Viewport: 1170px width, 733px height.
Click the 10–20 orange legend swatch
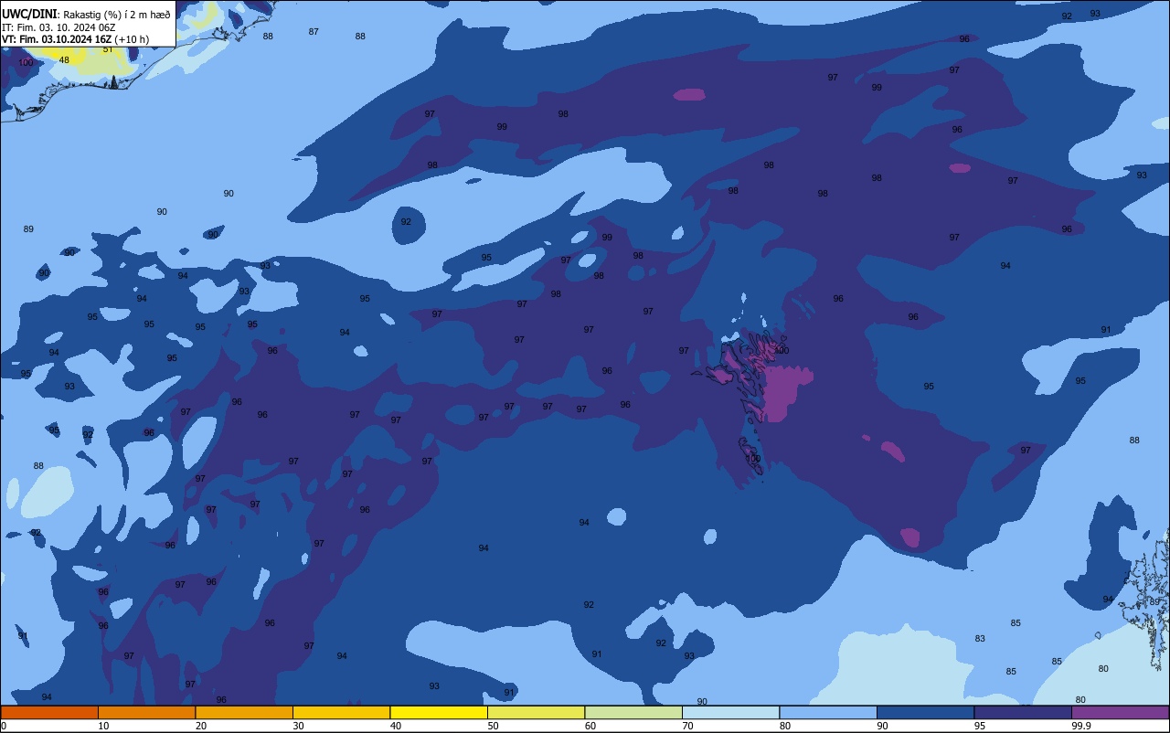146,712
